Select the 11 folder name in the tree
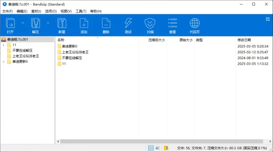This screenshot has height=152, width=273. tap(14, 45)
